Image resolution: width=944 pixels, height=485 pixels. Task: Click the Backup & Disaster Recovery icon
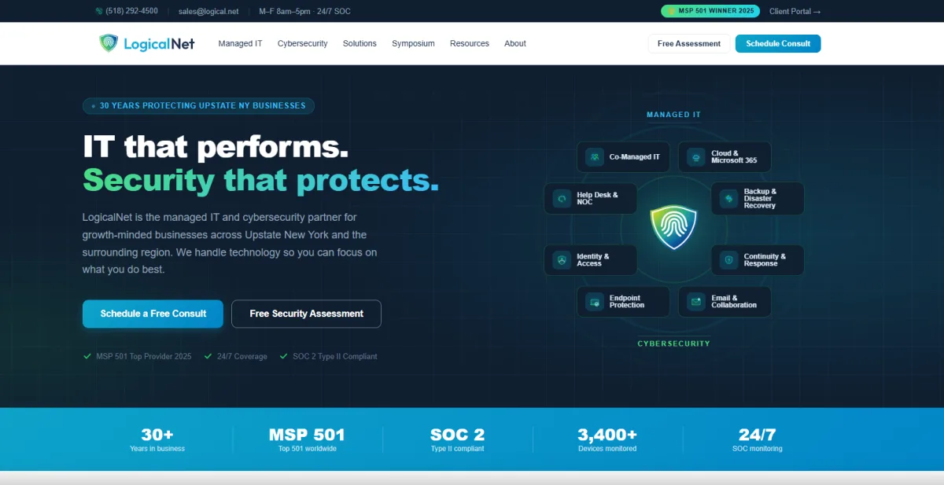[x=729, y=198]
